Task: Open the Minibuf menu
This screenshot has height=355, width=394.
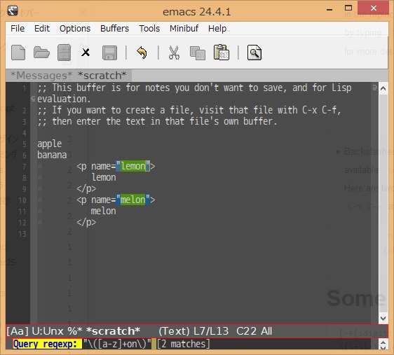Action: pos(184,28)
